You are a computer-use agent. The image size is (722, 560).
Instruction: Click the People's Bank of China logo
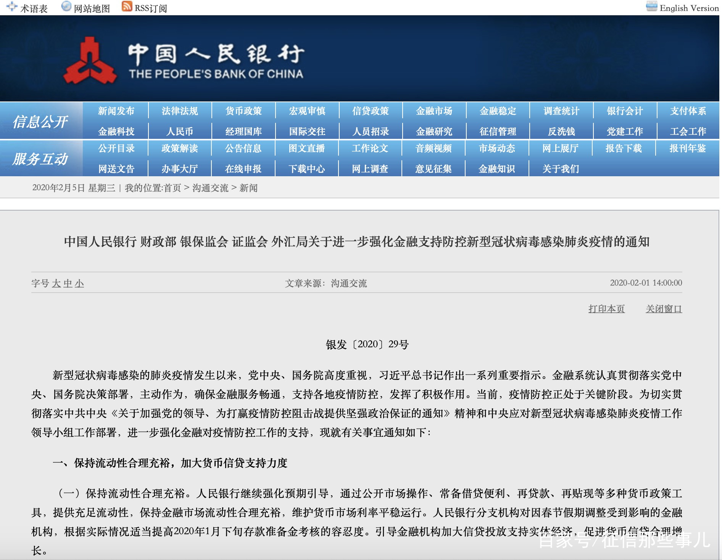(x=90, y=61)
